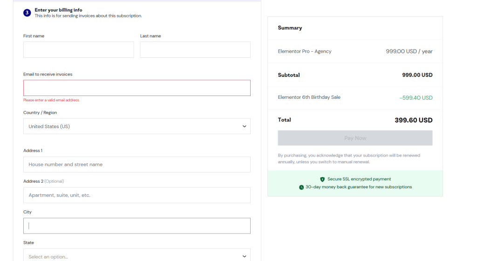
Task: Click the 'Elementor Pro - Agency' item
Action: [305, 51]
